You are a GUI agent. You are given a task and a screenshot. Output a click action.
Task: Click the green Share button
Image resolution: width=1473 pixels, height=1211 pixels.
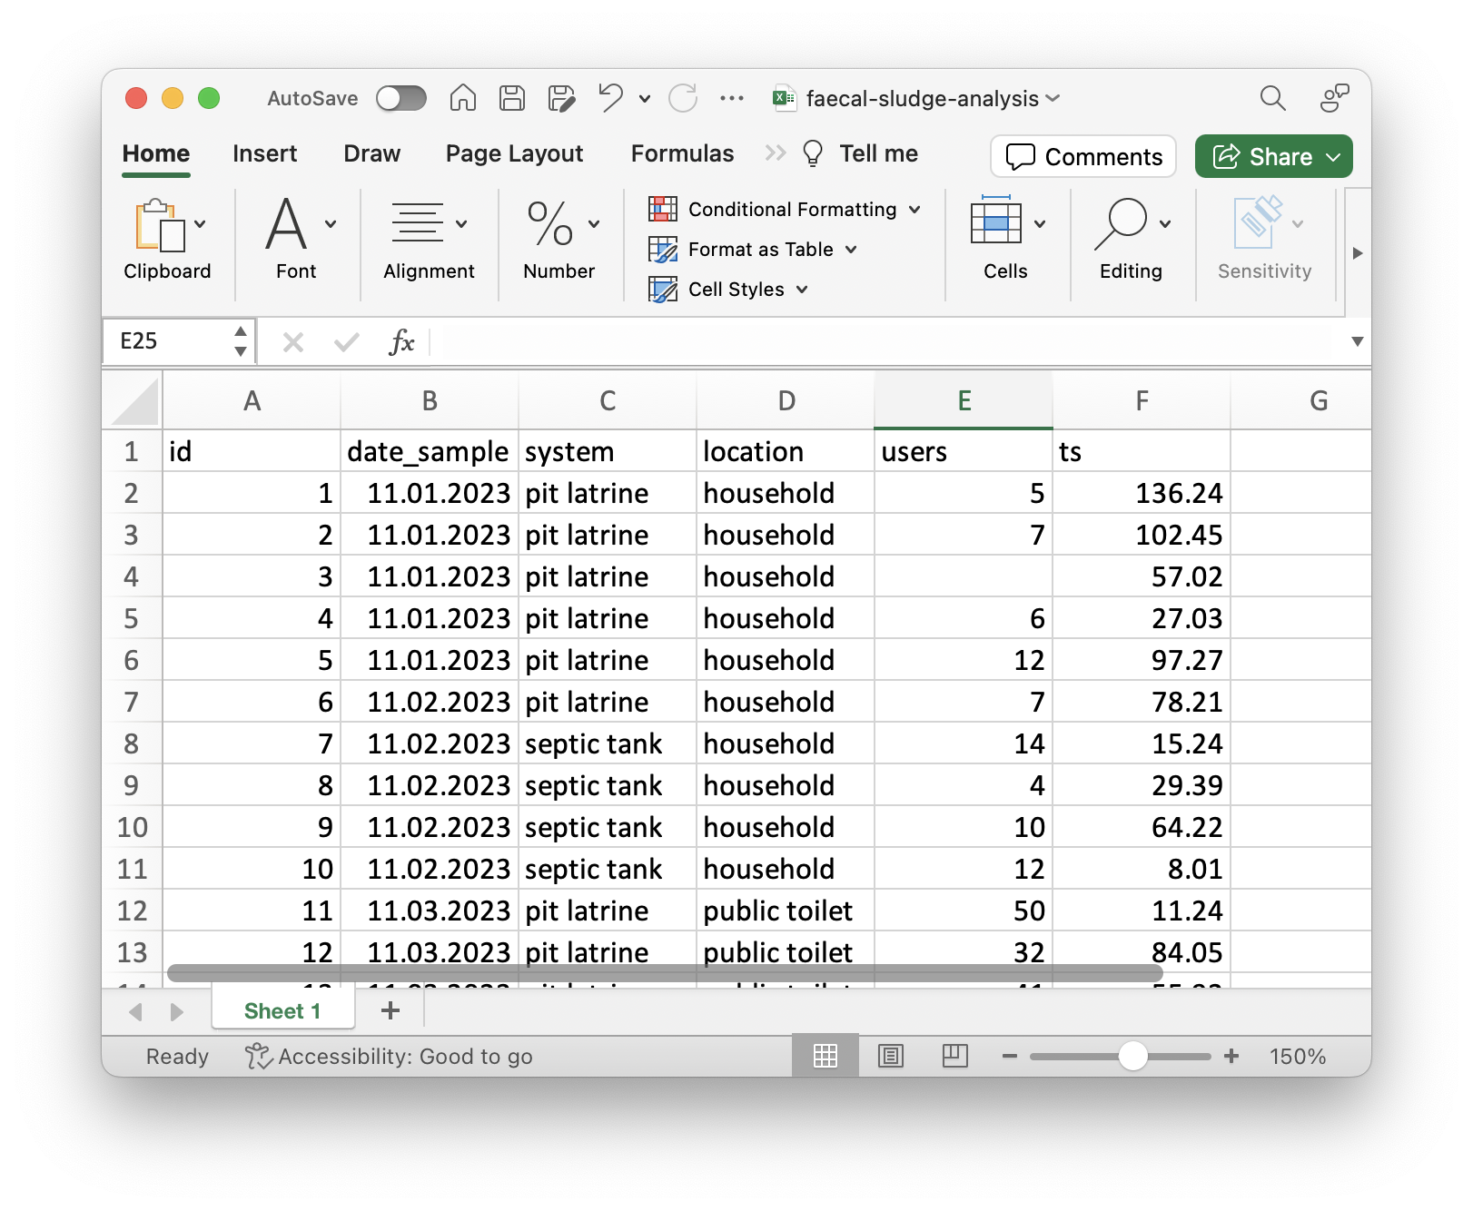tap(1273, 157)
